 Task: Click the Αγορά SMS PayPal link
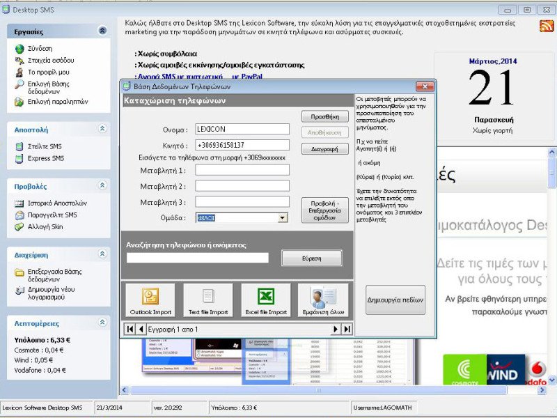coord(200,77)
